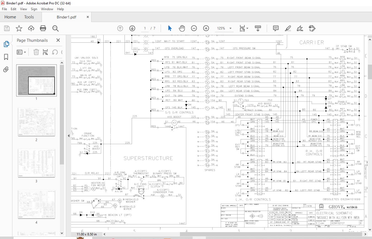This screenshot has width=372, height=239.
Task: Open thumbnails options dropdown menu
Action: click(21, 52)
